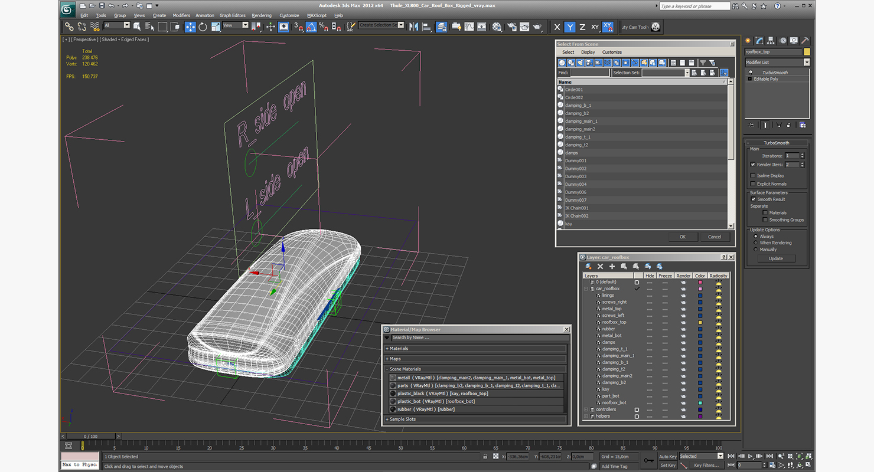Select the Link tool in main toolbar

(x=69, y=27)
